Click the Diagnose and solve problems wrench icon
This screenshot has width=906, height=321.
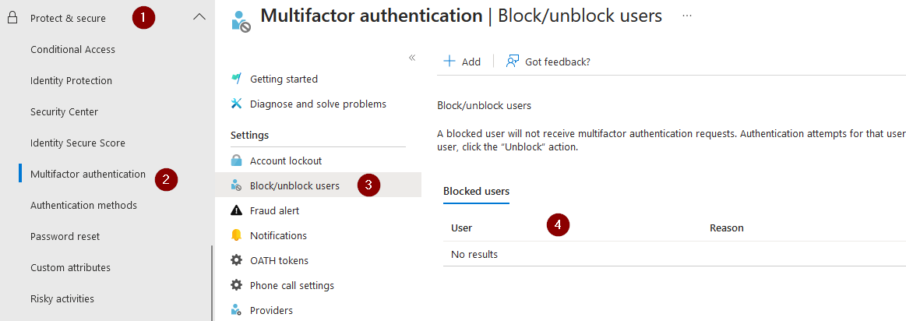pos(236,104)
